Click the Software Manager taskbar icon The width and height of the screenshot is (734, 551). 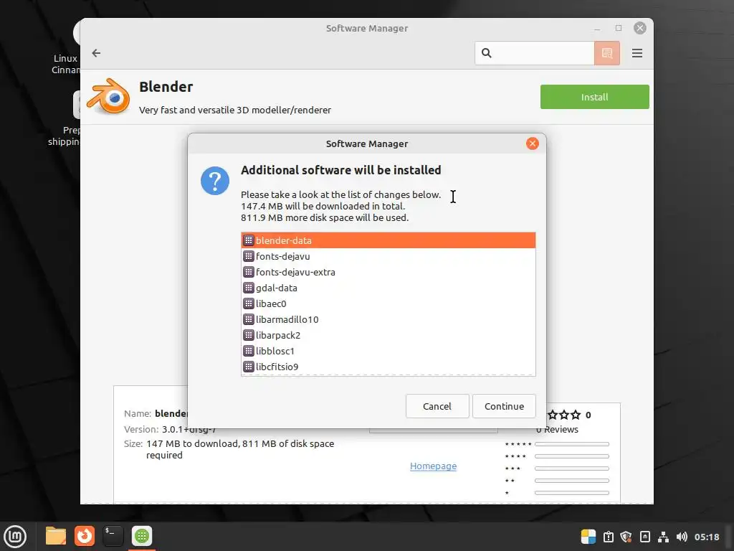(x=142, y=536)
